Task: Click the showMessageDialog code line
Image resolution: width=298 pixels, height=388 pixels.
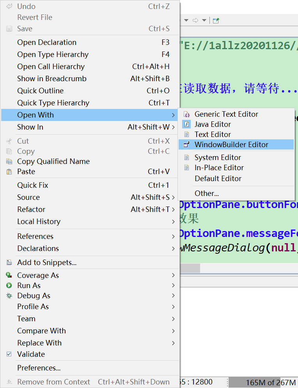Action: click(x=239, y=248)
